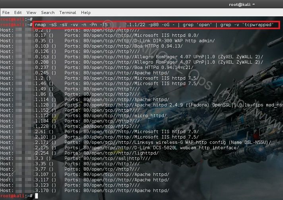Viewport: 283px width, 200px height.
Task: Click the grep -v 'tcpwrapped' text
Action: point(247,25)
